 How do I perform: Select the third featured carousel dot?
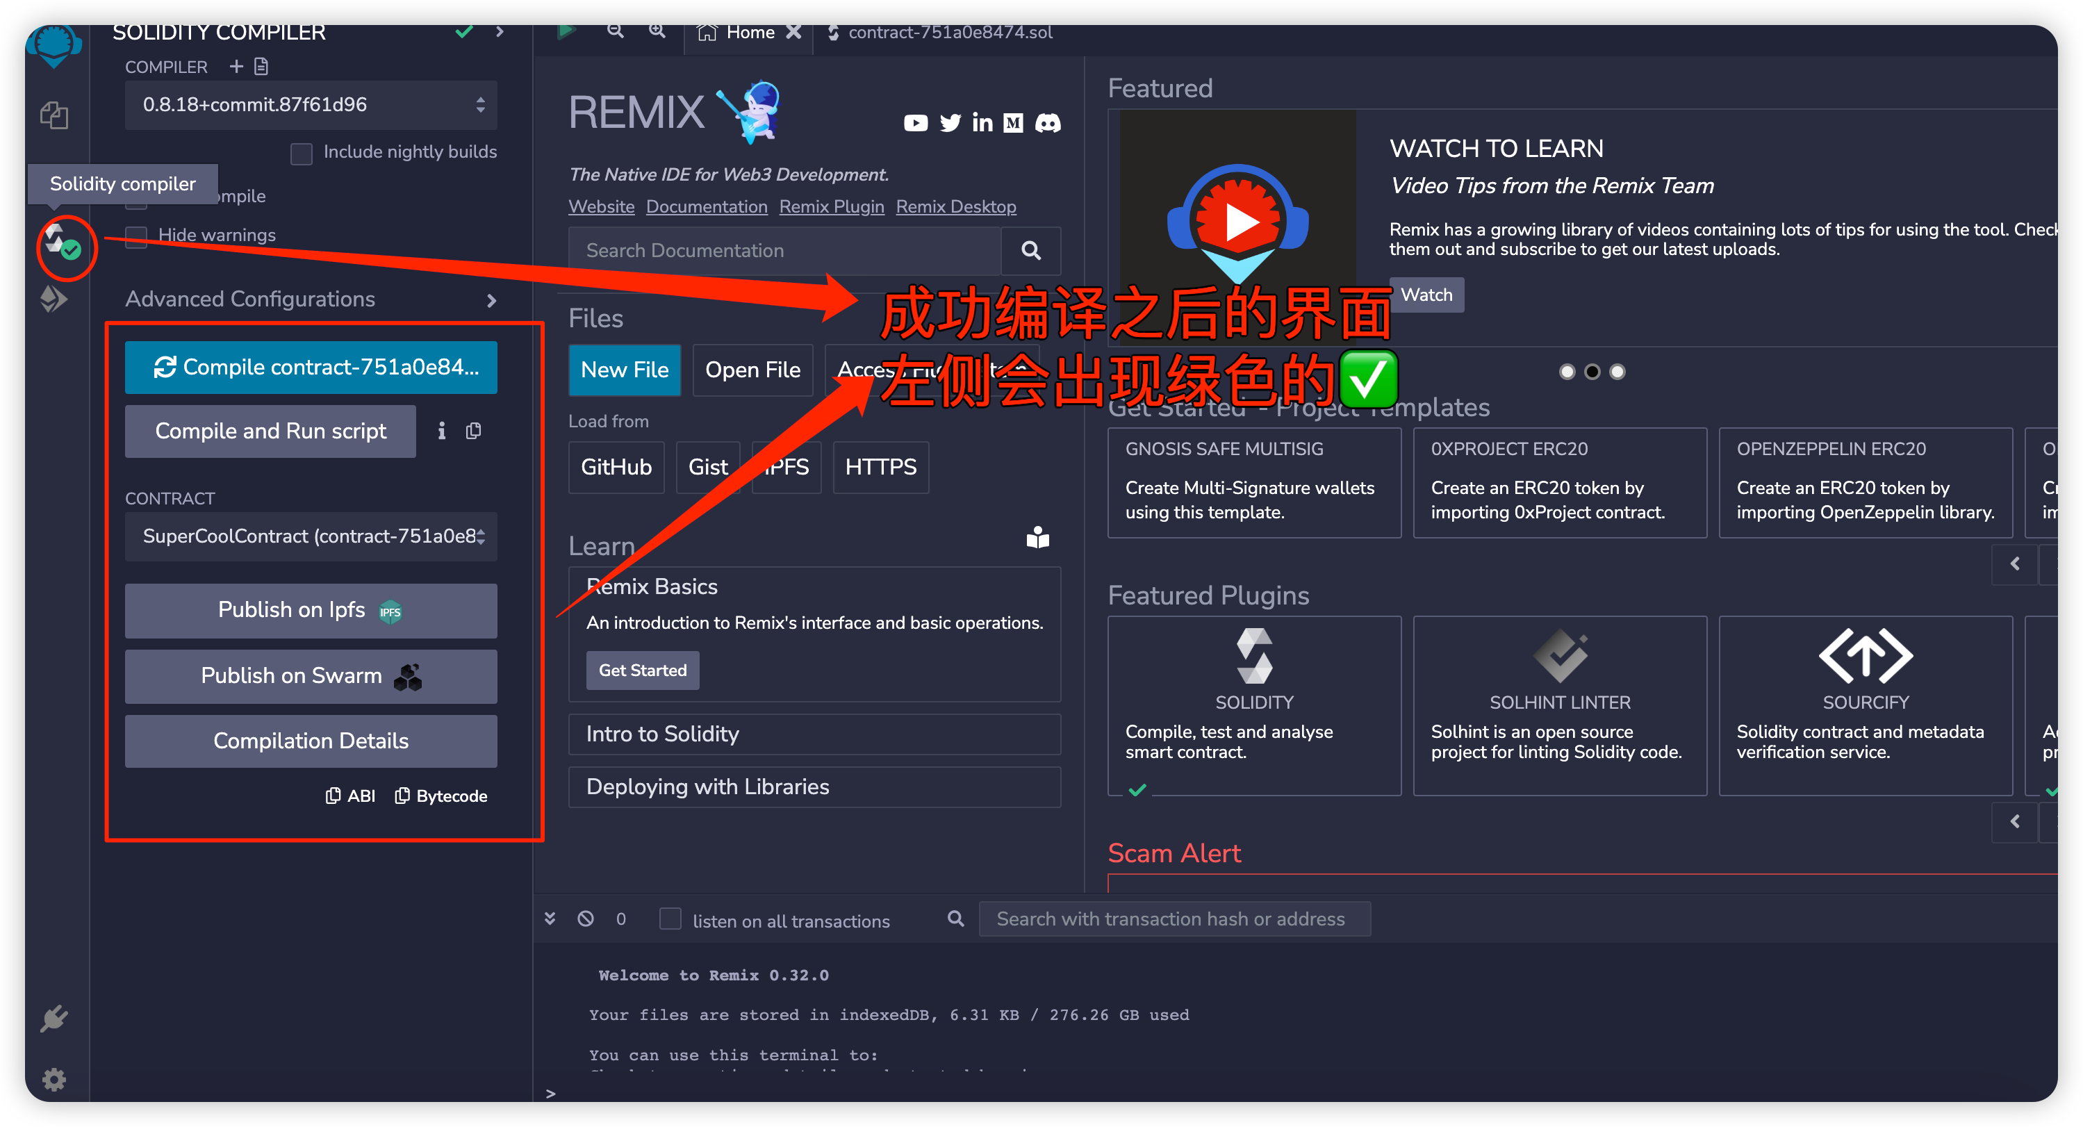tap(1617, 372)
